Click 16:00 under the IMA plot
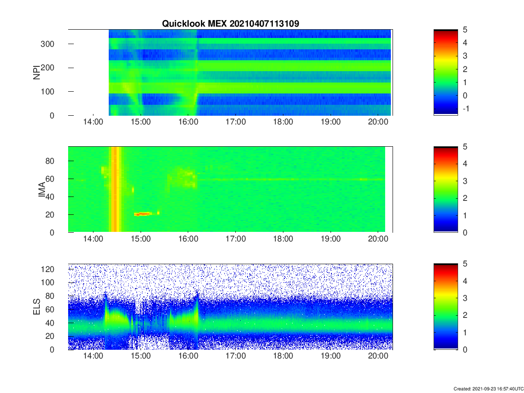 (188, 239)
